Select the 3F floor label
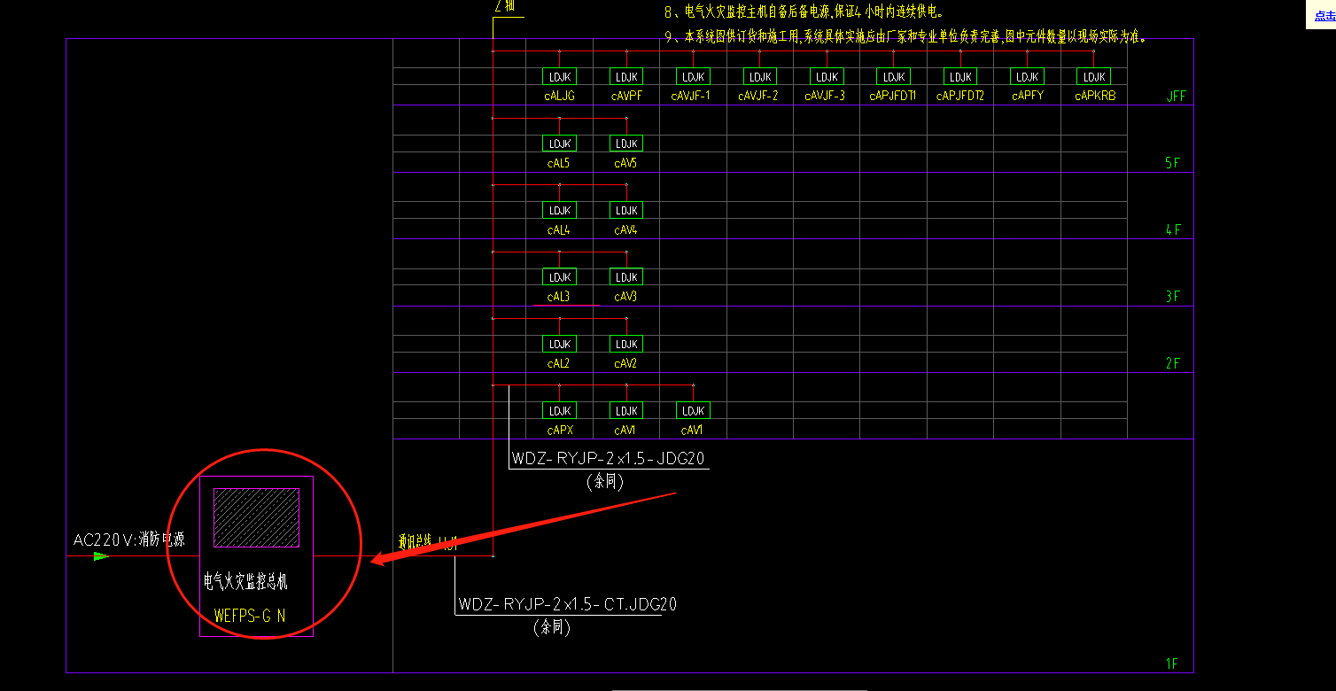The width and height of the screenshot is (1336, 691). 1173,297
